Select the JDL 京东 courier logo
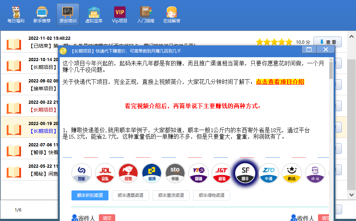Viewport: 356px width, 221px height. click(x=105, y=173)
